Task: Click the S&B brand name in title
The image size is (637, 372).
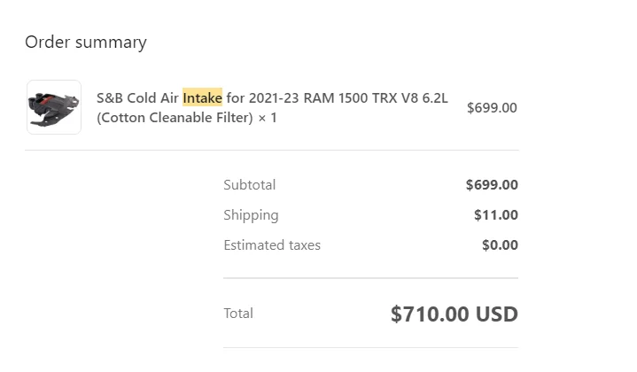Action: pos(110,97)
